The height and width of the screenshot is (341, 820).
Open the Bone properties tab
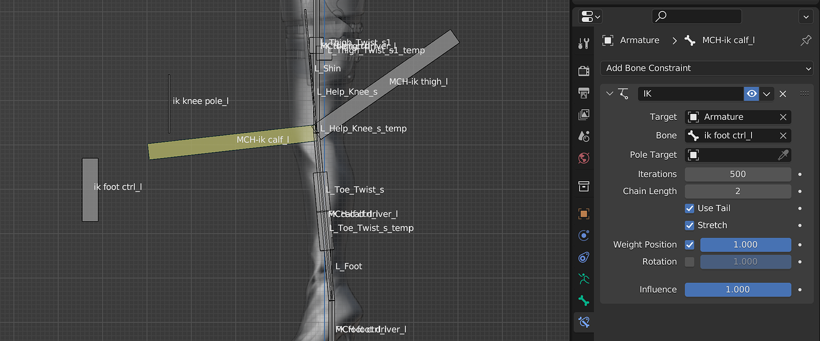pyautogui.click(x=584, y=301)
